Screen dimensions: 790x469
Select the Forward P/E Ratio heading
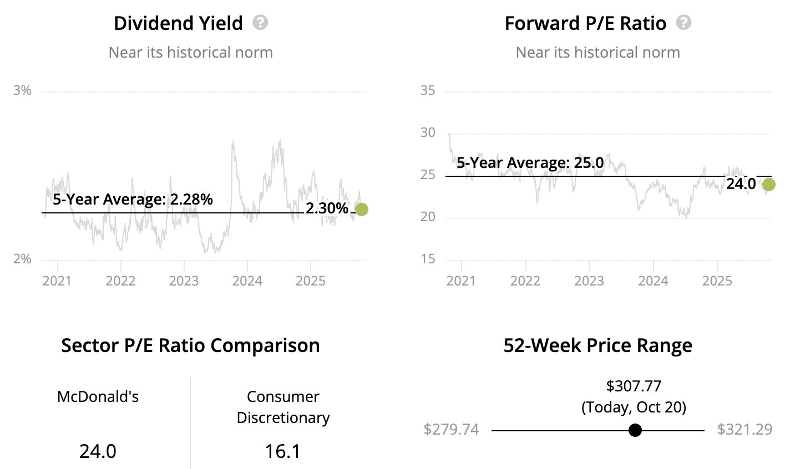point(585,23)
